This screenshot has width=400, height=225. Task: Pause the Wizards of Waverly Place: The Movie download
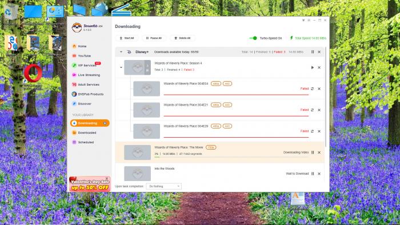click(x=313, y=152)
